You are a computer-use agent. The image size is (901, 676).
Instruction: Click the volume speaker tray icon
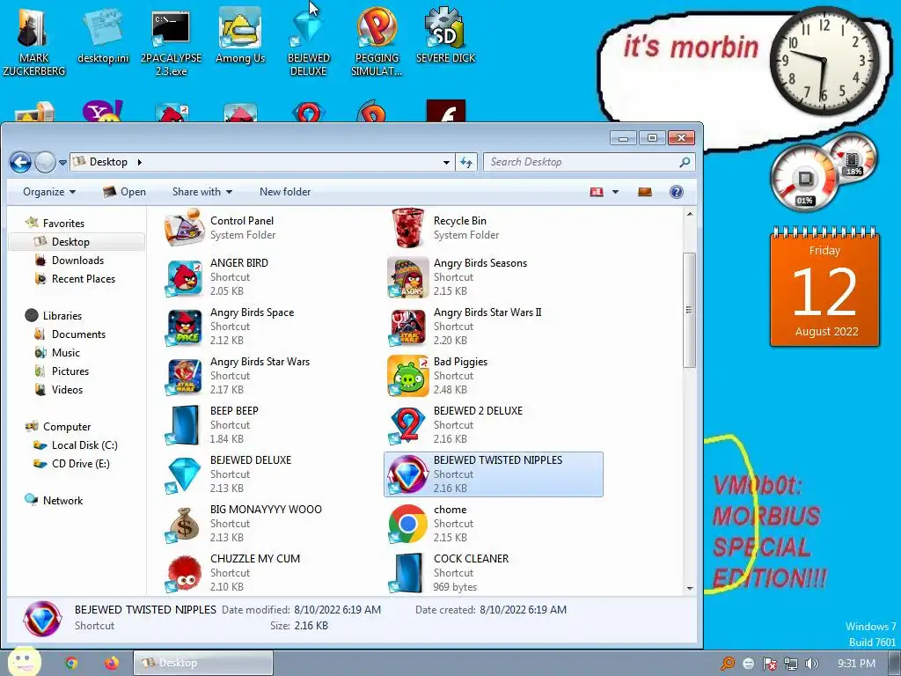tap(811, 664)
